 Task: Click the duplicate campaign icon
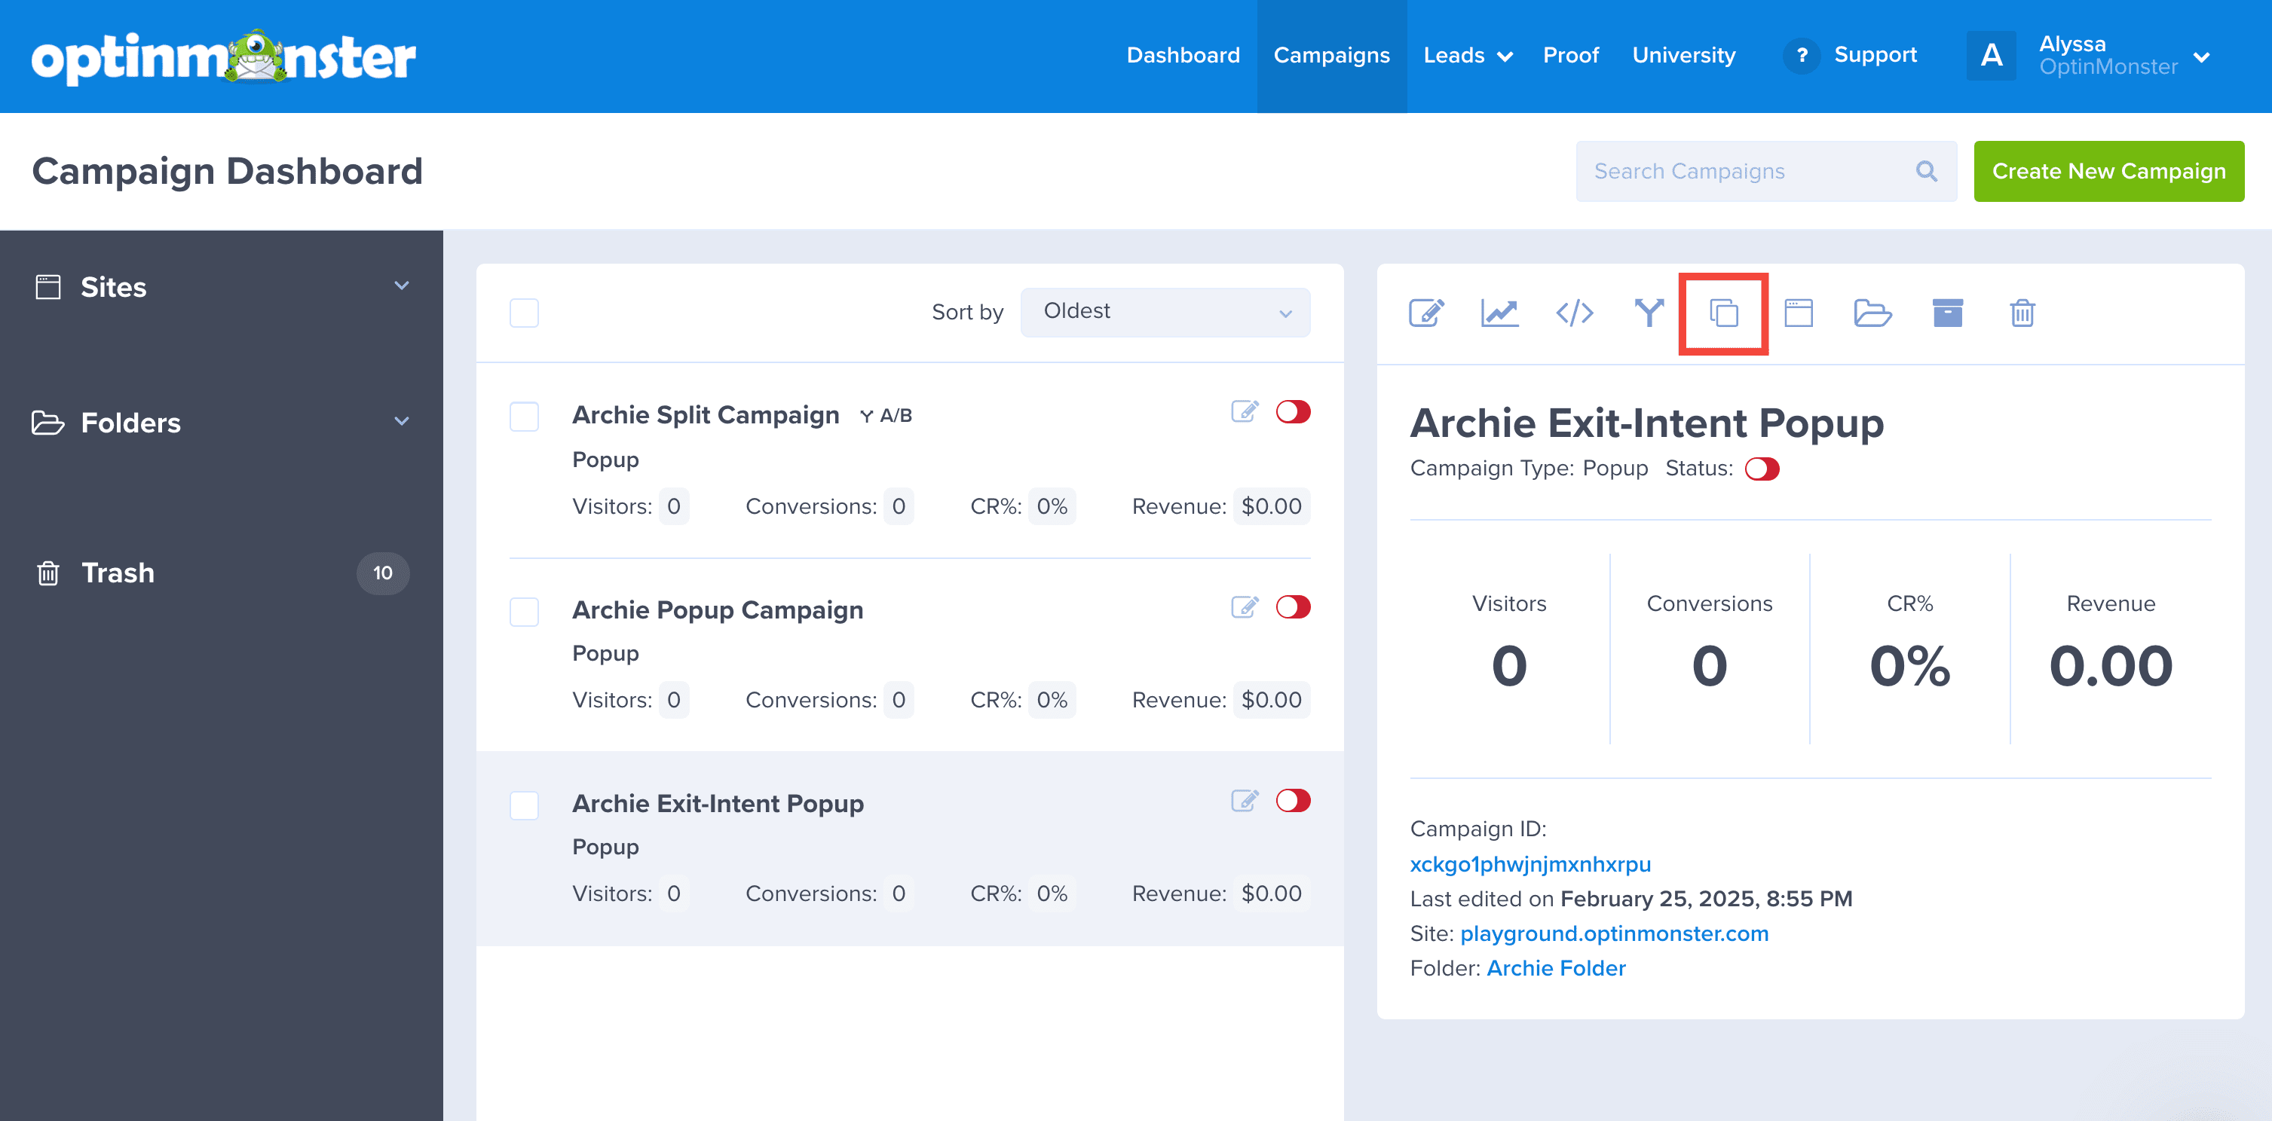pos(1723,313)
